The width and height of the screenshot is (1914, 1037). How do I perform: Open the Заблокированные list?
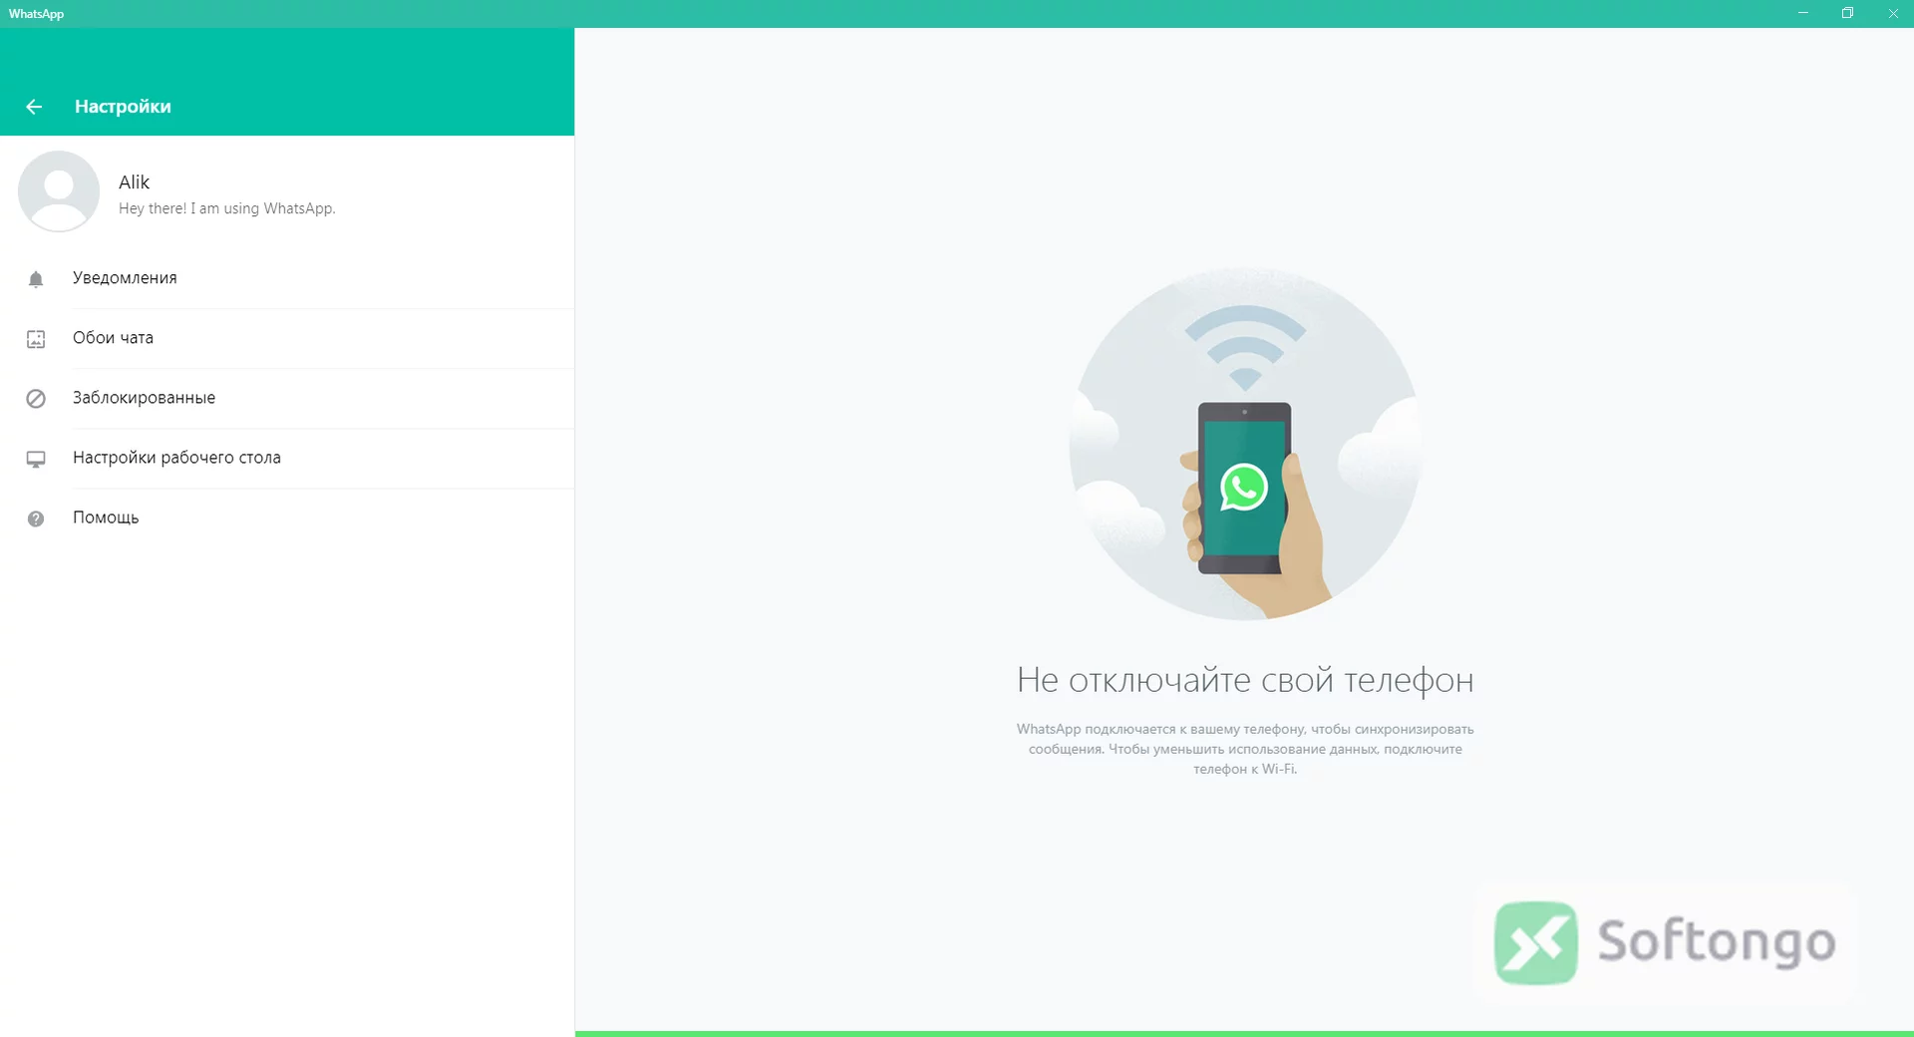pyautogui.click(x=287, y=398)
